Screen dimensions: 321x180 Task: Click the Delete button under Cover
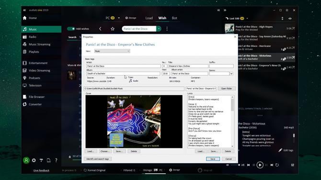tap(134, 151)
